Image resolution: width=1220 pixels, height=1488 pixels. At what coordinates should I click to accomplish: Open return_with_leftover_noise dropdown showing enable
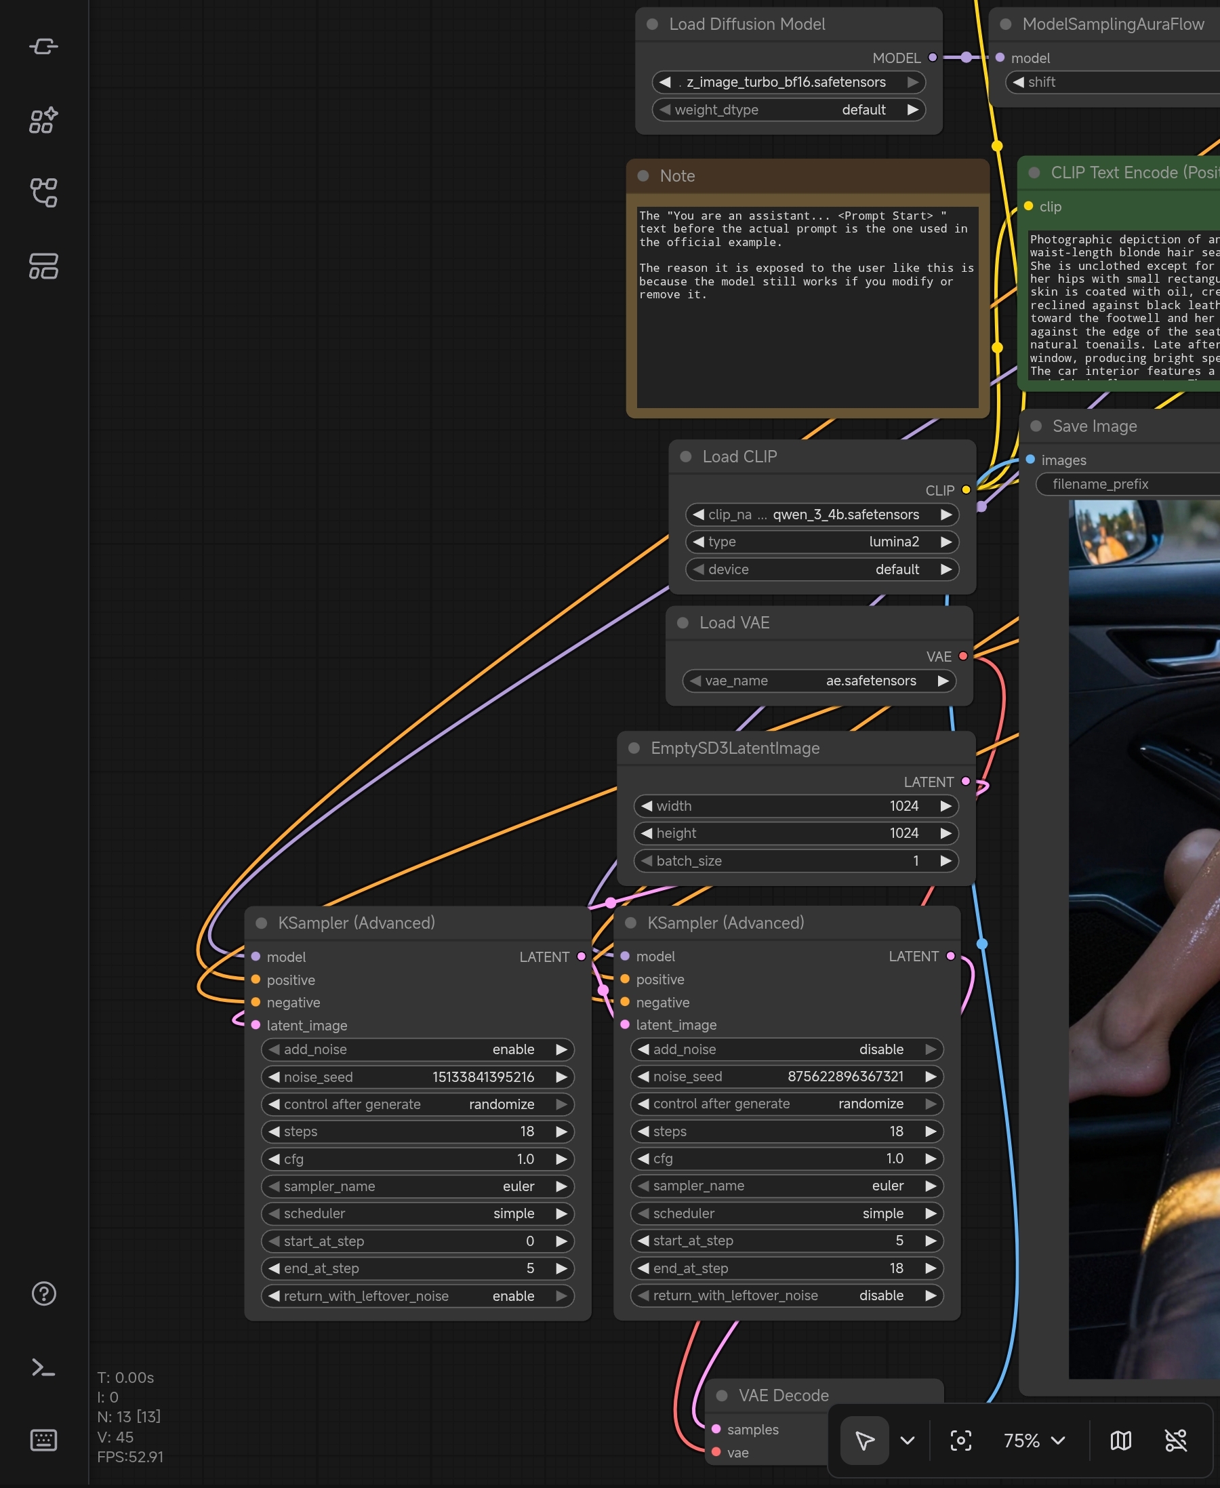coord(418,1296)
